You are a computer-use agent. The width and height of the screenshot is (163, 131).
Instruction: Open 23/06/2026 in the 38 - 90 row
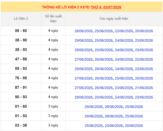pyautogui.click(x=144, y=40)
